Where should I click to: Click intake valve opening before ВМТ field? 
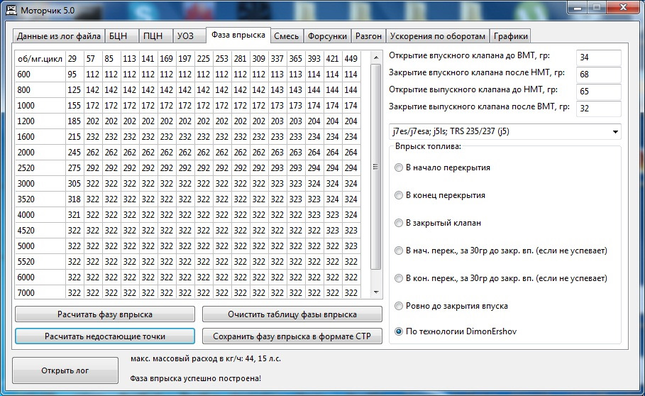click(x=598, y=57)
